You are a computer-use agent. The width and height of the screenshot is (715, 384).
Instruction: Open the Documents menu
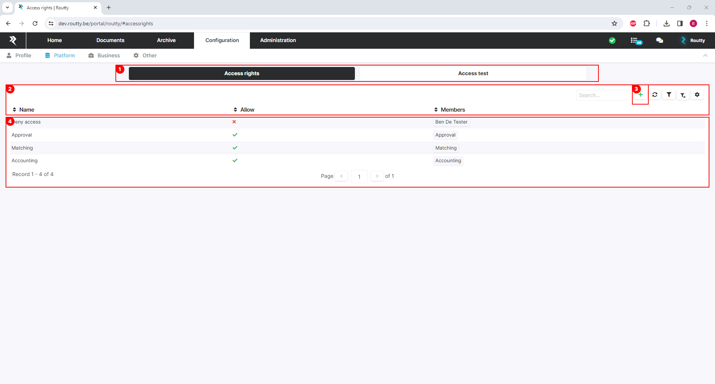(x=110, y=40)
